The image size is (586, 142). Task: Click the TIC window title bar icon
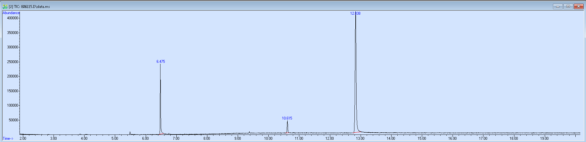tap(5, 6)
